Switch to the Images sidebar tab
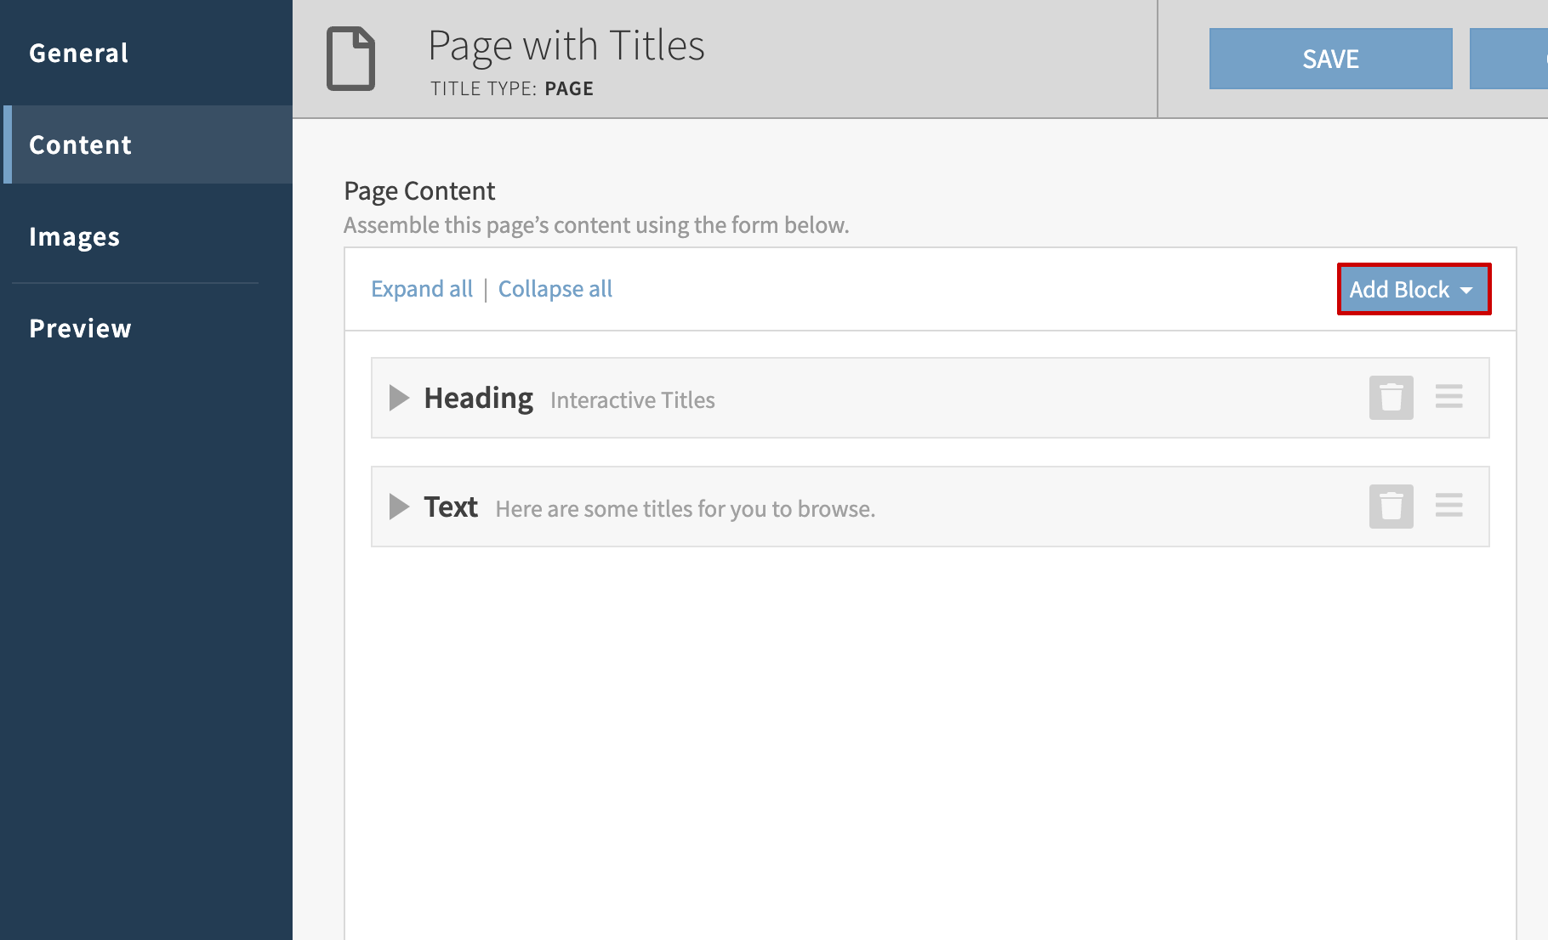 pos(74,236)
